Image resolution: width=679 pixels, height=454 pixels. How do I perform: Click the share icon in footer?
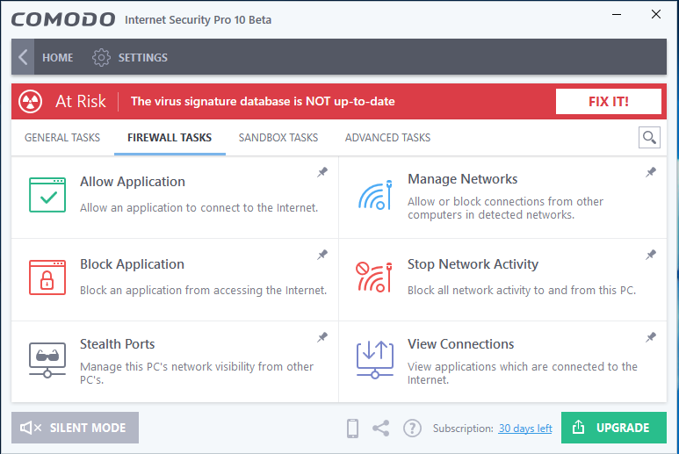pos(380,429)
